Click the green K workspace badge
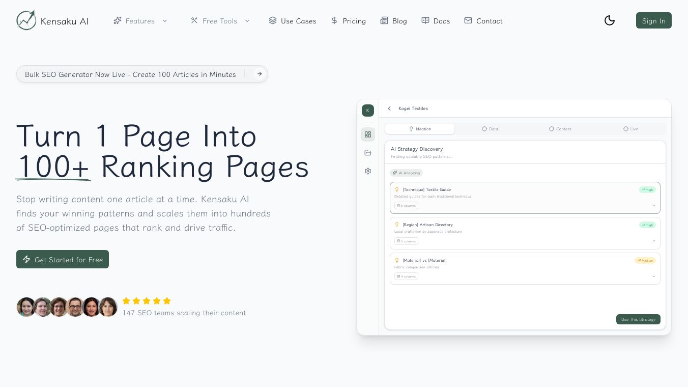The image size is (688, 387). pos(368,110)
